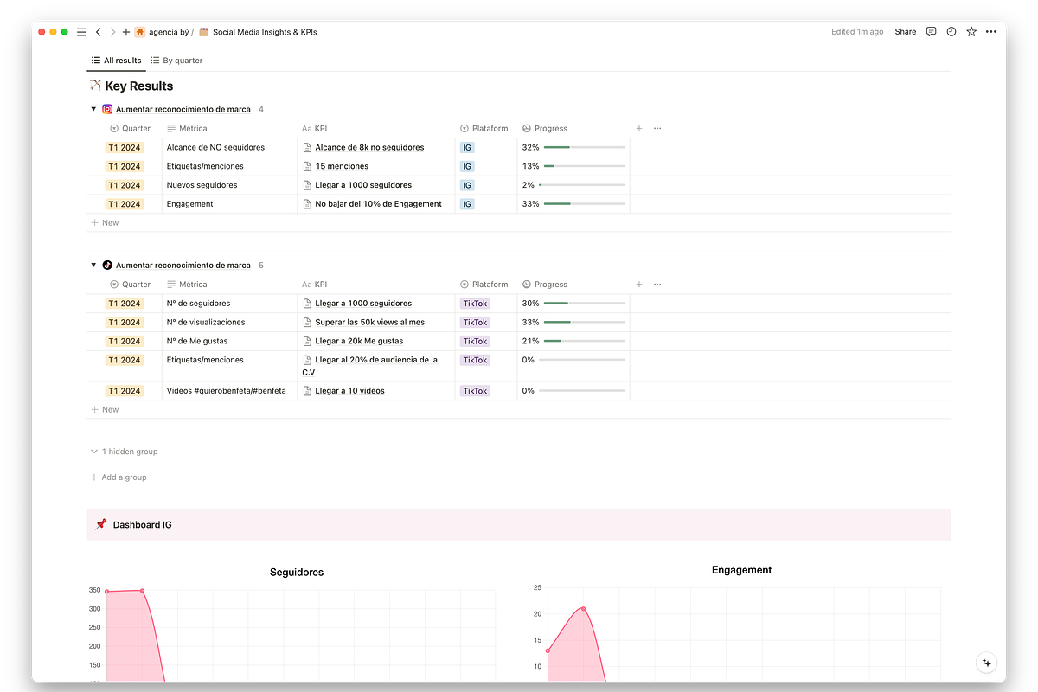
Task: Open the sidebar hamburger menu
Action: pyautogui.click(x=81, y=32)
